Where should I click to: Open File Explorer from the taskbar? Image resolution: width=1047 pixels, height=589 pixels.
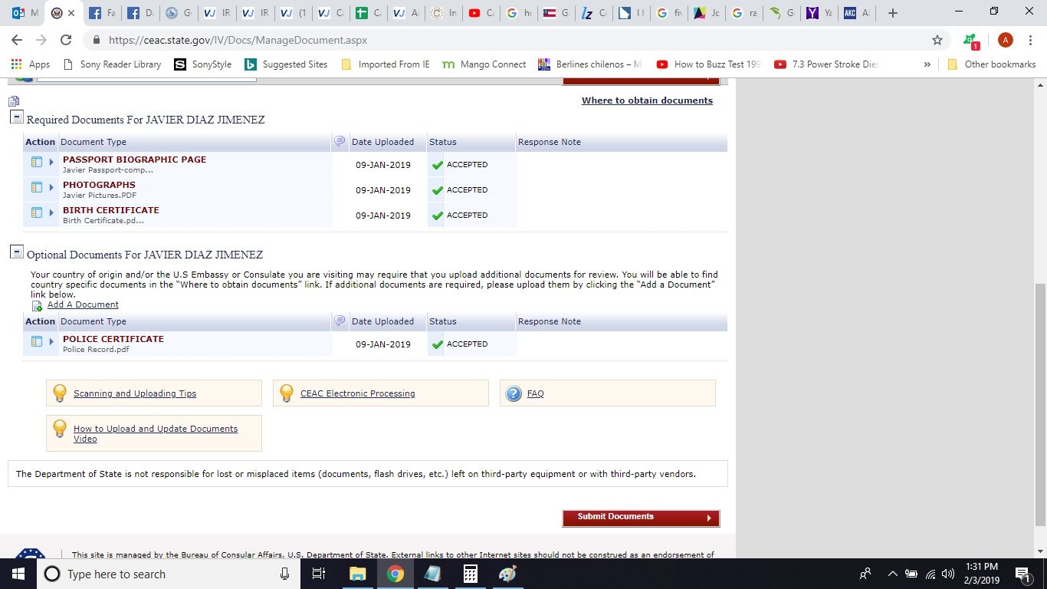pos(357,574)
